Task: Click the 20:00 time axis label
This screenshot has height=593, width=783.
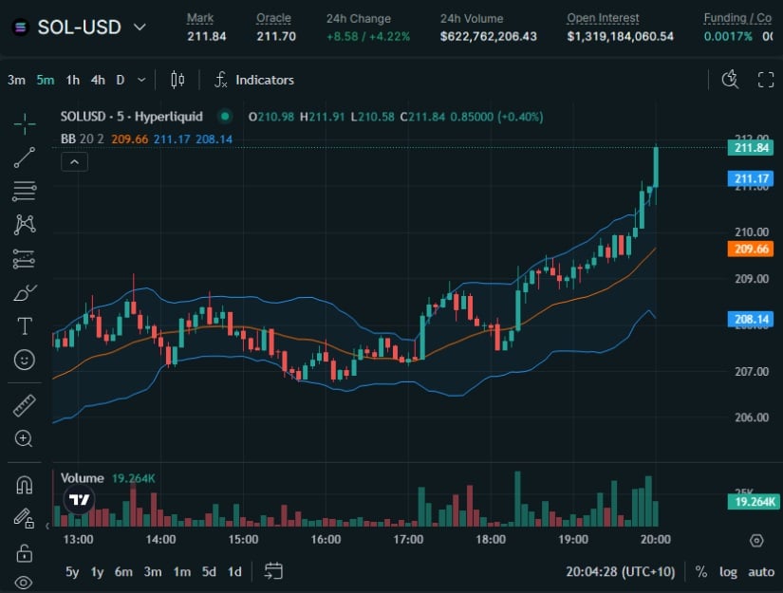Action: click(656, 540)
